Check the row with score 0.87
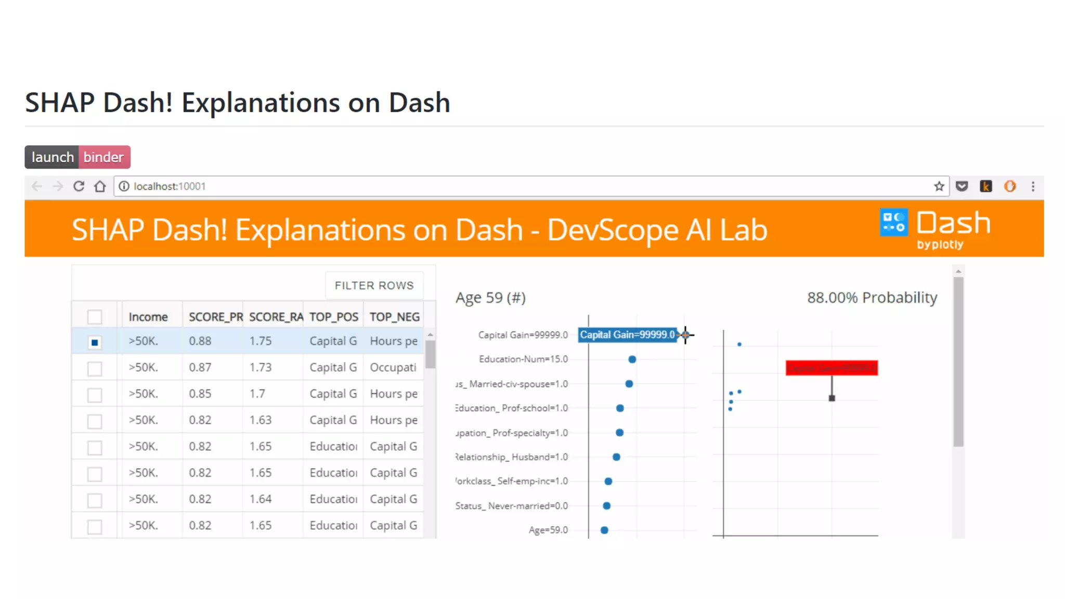This screenshot has width=1065, height=599. [95, 369]
